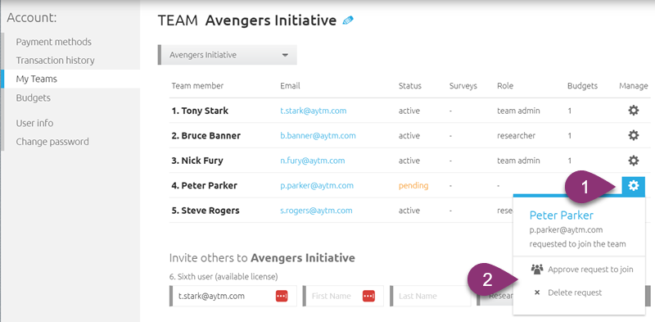Click the Budgets column header

pyautogui.click(x=582, y=86)
